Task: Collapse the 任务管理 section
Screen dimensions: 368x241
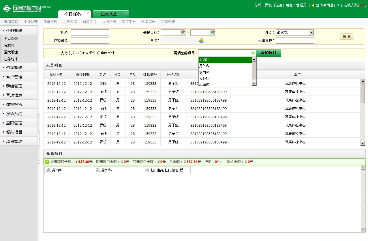Action: tap(19, 31)
